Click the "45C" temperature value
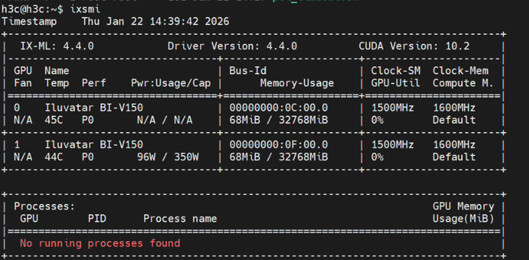This screenshot has width=529, height=260. pyautogui.click(x=54, y=121)
